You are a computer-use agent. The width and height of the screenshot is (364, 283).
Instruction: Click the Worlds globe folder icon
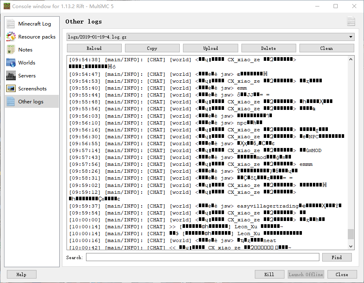coord(11,62)
